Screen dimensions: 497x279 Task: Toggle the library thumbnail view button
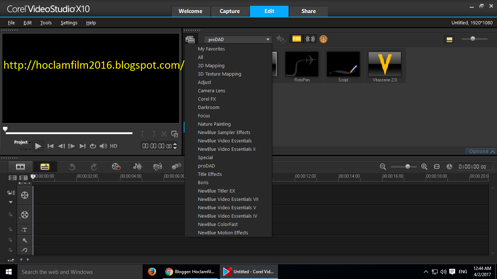(x=449, y=39)
